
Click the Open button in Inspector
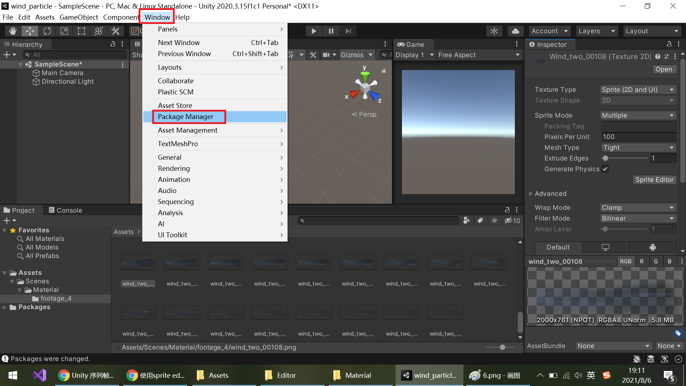tap(663, 69)
